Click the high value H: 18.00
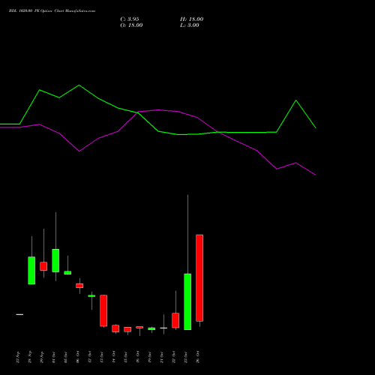The height and width of the screenshot is (375, 375). pyautogui.click(x=192, y=19)
